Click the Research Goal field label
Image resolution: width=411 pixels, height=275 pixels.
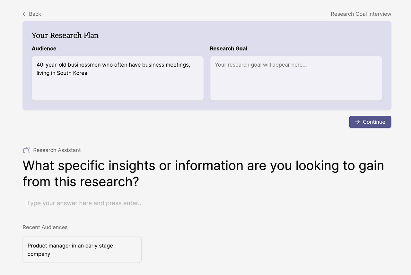point(228,48)
